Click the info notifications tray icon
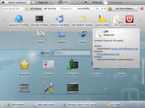The image size is (145, 108). tap(55, 3)
